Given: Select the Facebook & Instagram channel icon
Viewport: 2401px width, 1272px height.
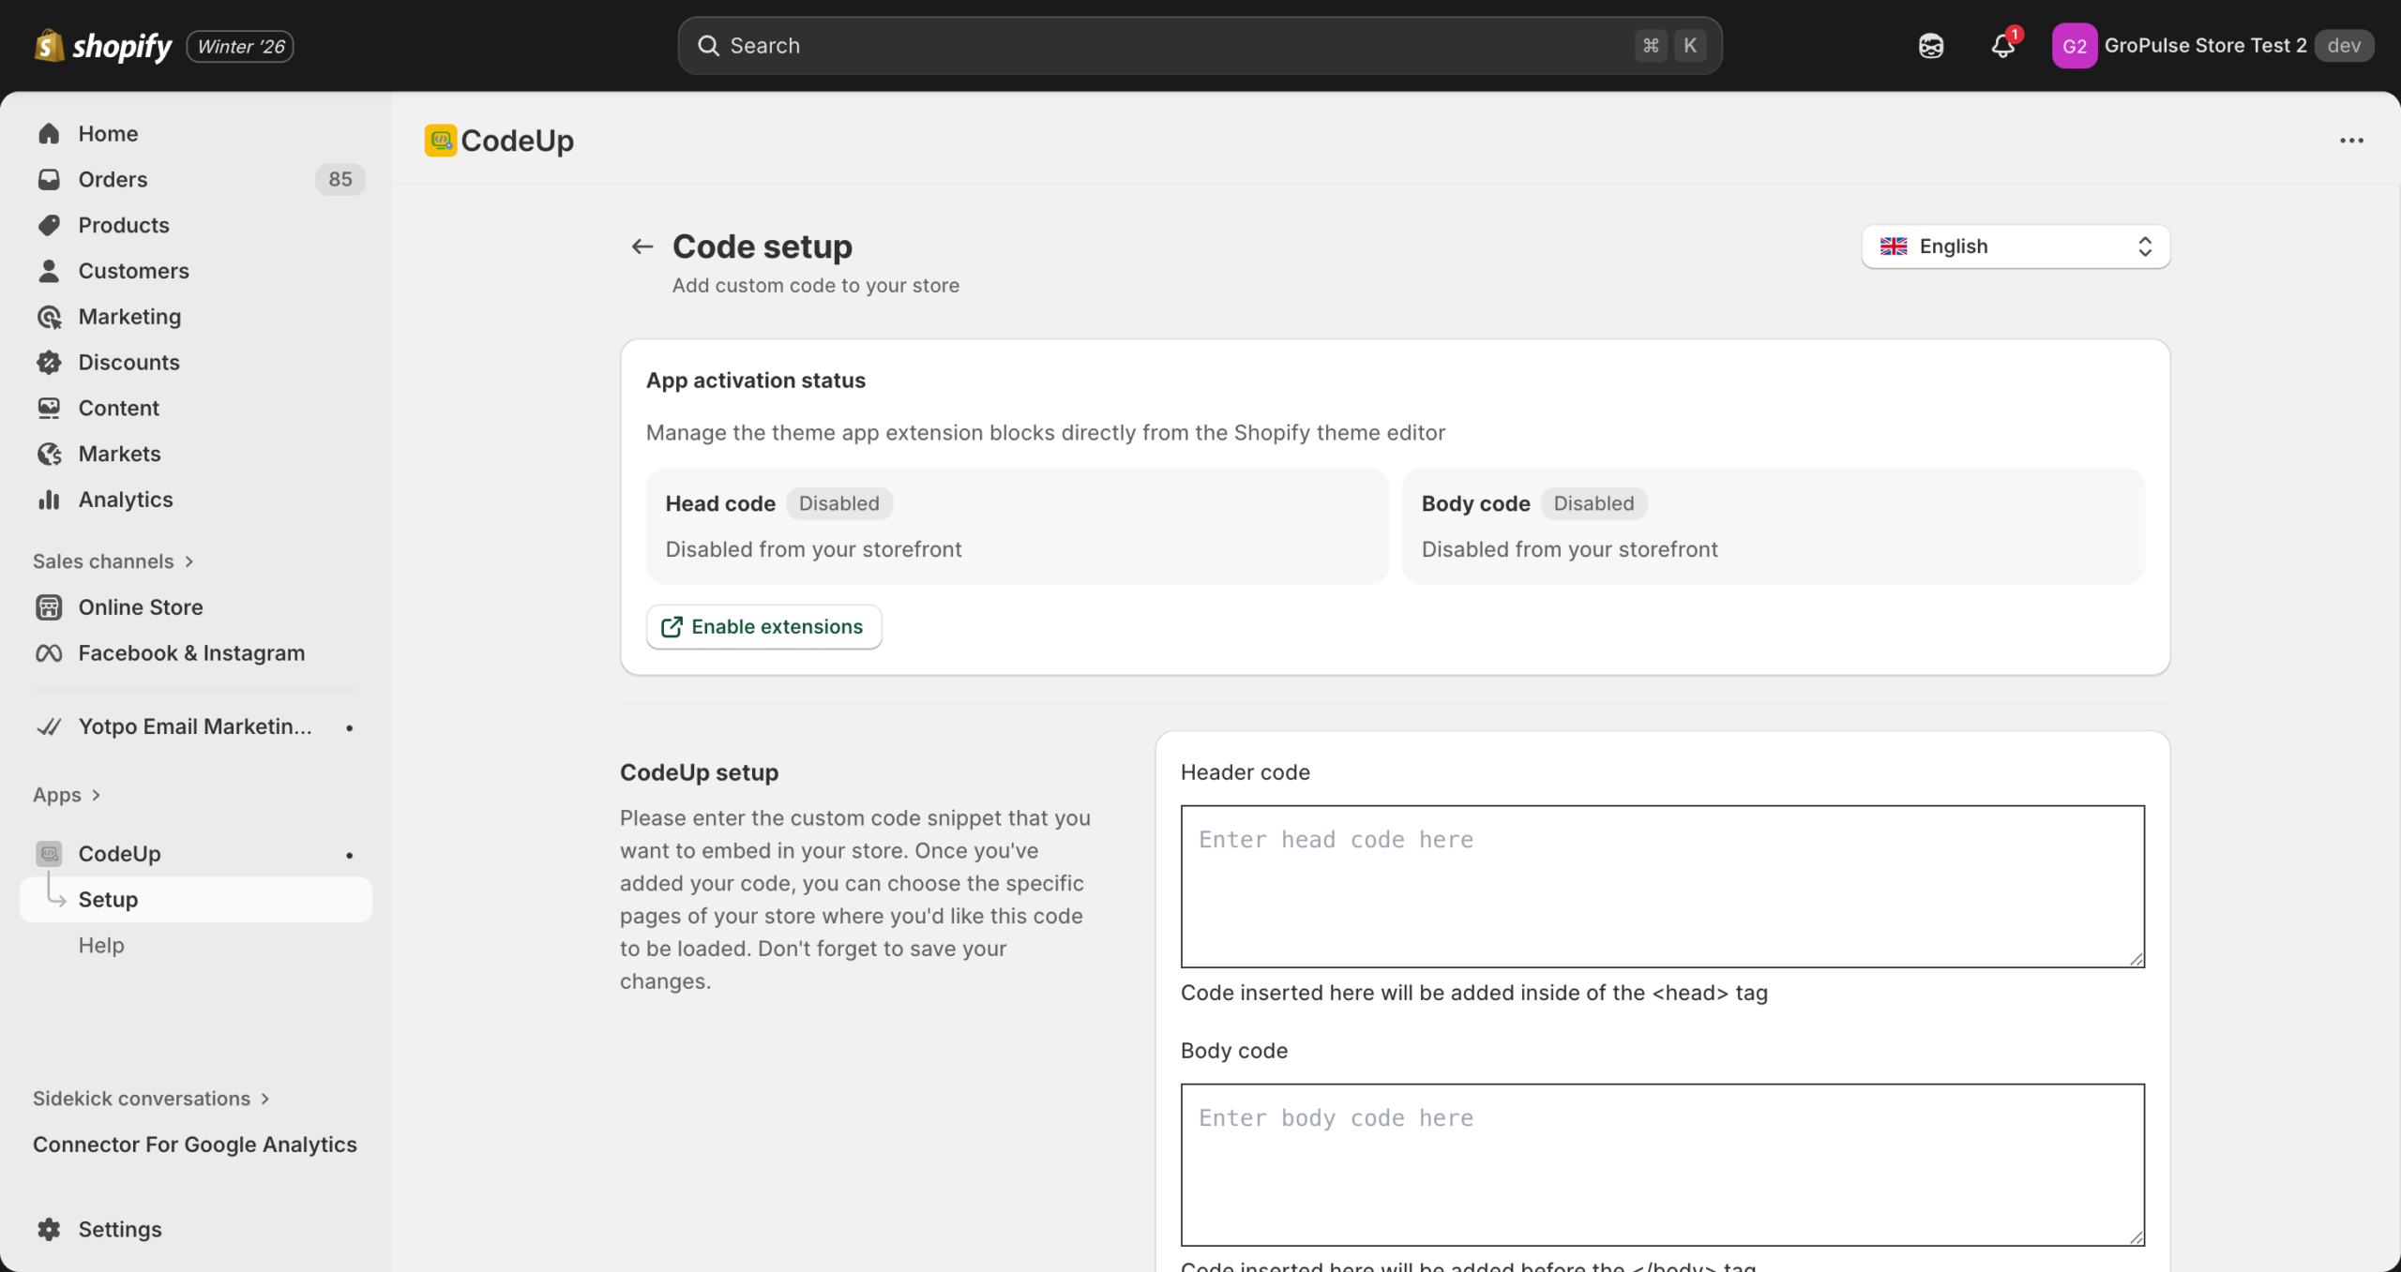Looking at the screenshot, I should [50, 652].
